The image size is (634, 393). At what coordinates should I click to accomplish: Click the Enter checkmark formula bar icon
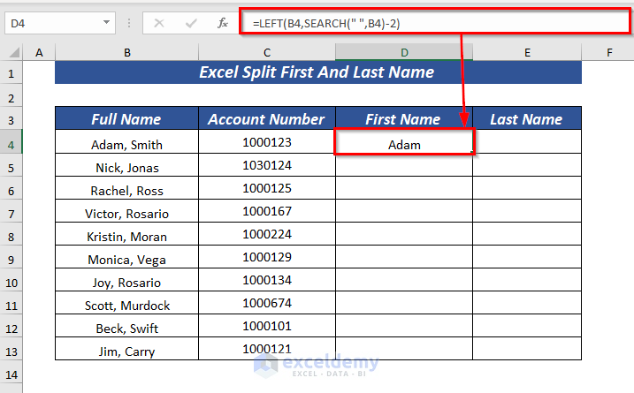coord(186,23)
